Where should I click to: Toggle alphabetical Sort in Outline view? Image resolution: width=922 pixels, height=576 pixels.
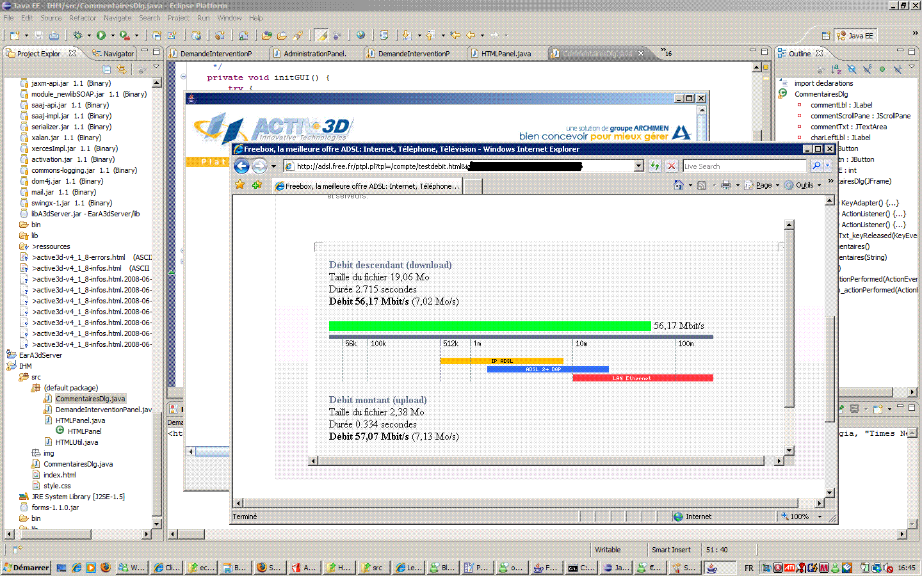(836, 69)
